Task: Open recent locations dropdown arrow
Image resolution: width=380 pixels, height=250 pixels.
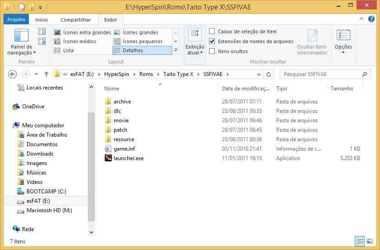Action: point(36,74)
